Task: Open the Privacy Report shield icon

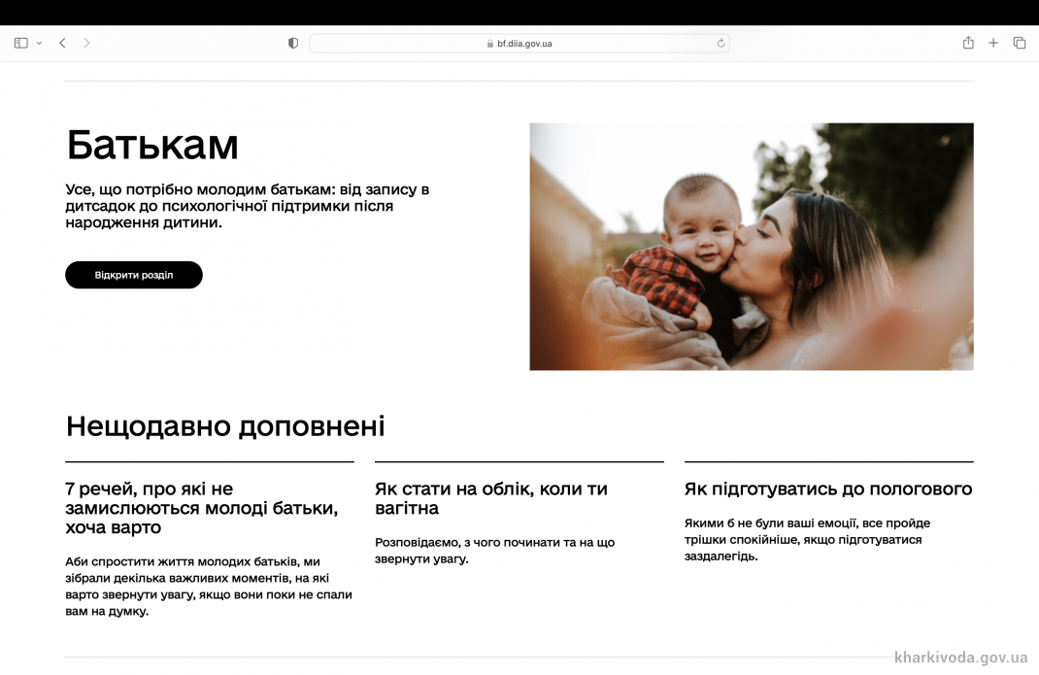Action: point(293,43)
